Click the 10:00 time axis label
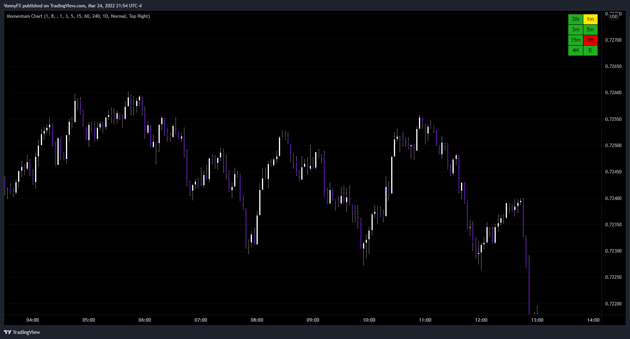 369,320
